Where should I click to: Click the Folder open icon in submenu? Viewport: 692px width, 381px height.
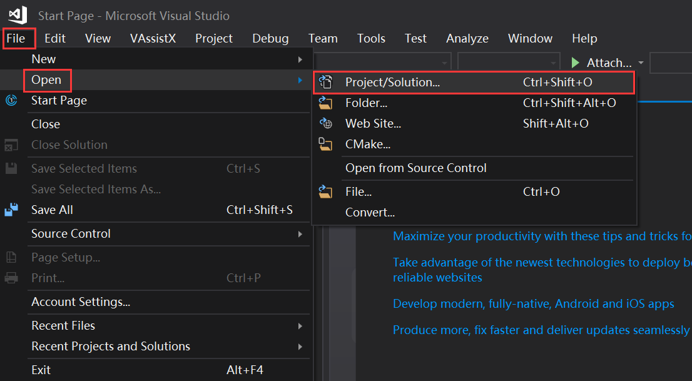pyautogui.click(x=326, y=103)
